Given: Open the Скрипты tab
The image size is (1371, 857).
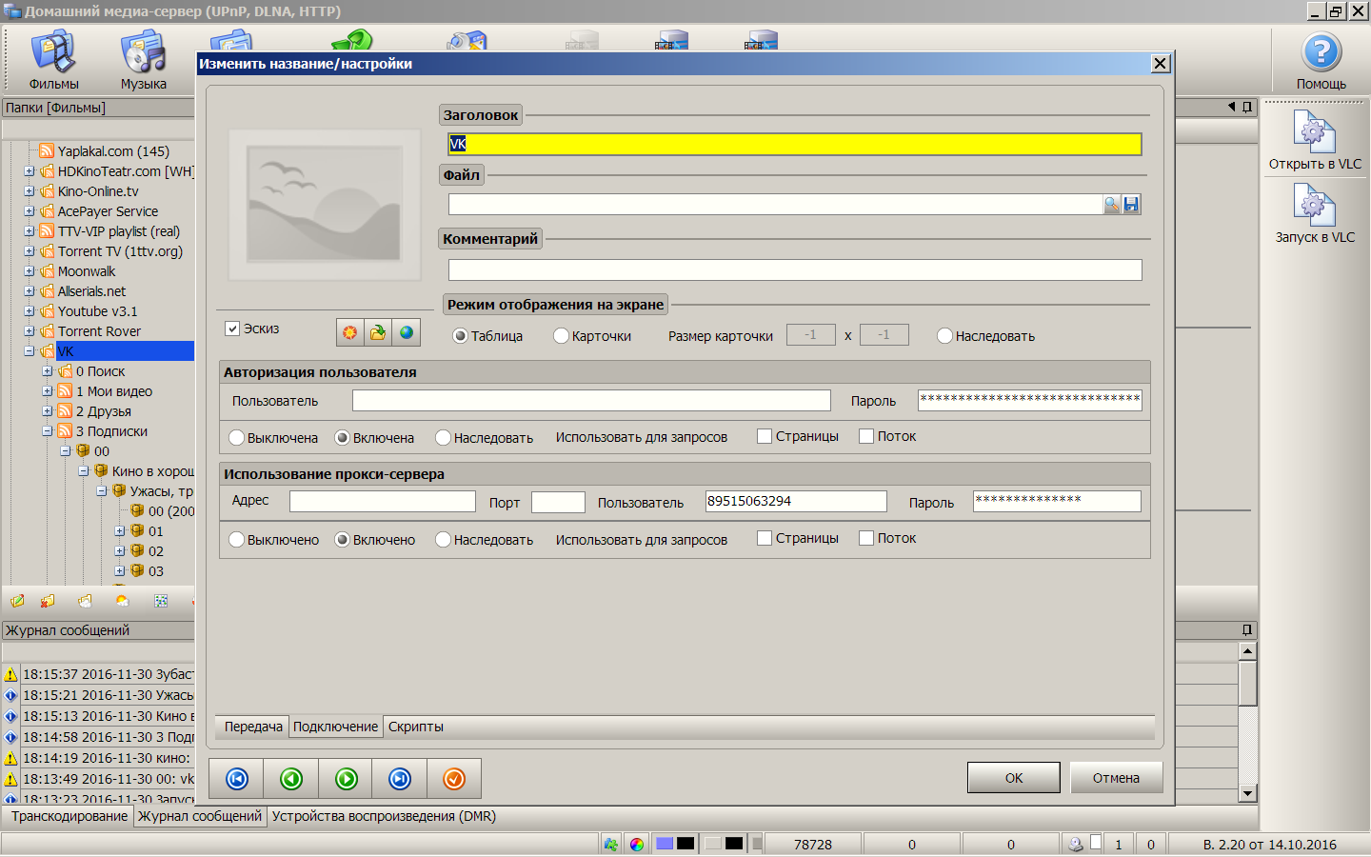Looking at the screenshot, I should point(415,727).
